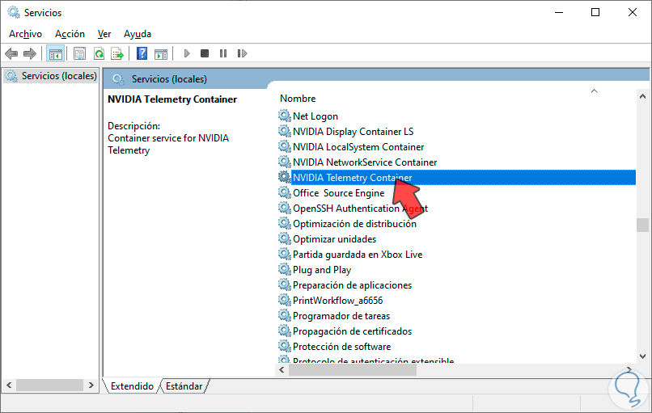
Task: Select Partida guardada en Xbox Live
Action: pyautogui.click(x=358, y=255)
